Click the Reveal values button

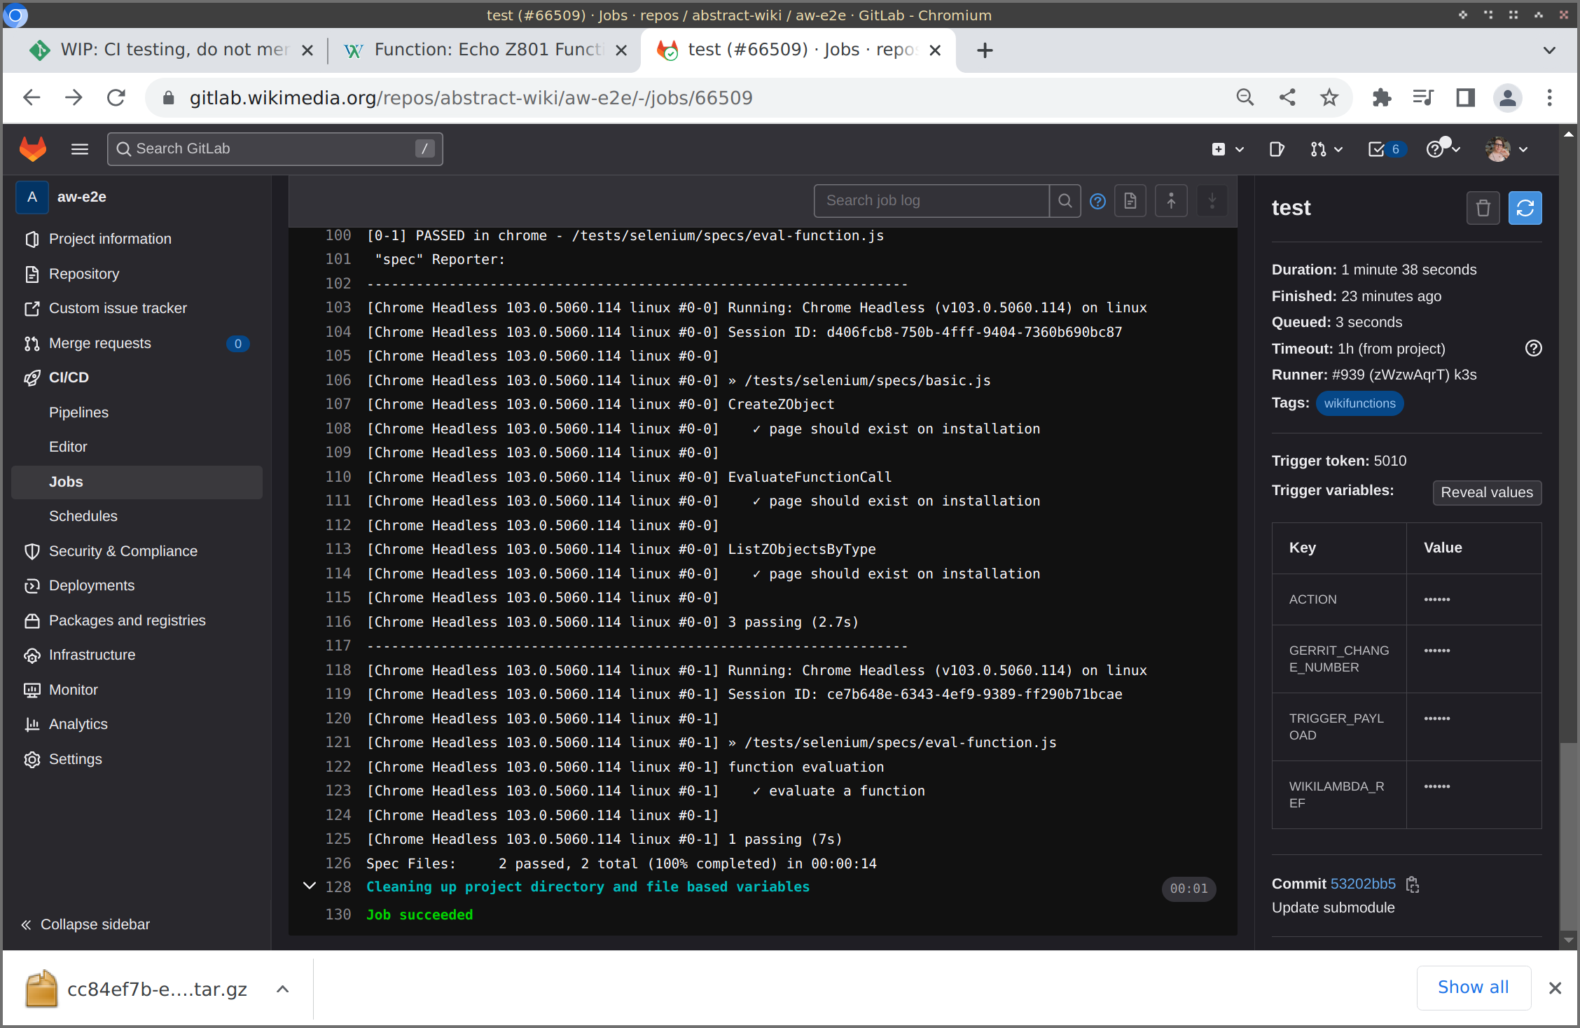pyautogui.click(x=1486, y=492)
